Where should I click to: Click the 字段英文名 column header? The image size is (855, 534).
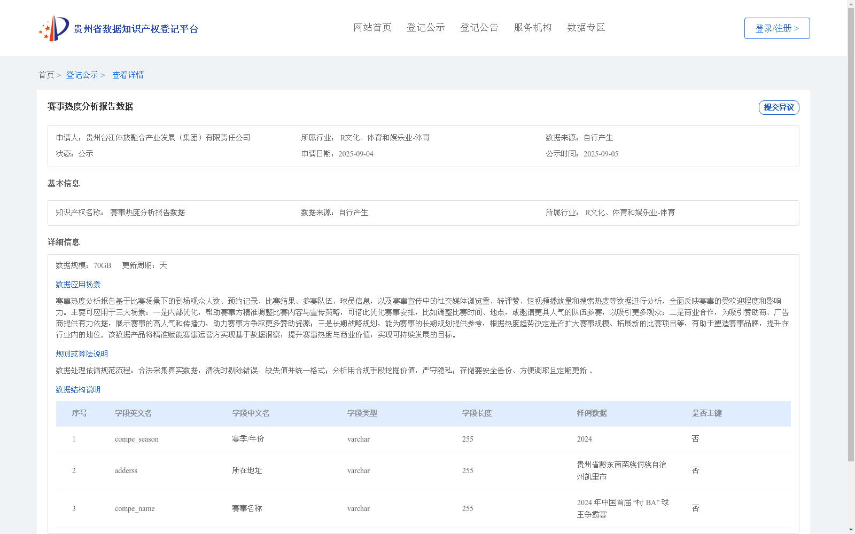pos(134,413)
